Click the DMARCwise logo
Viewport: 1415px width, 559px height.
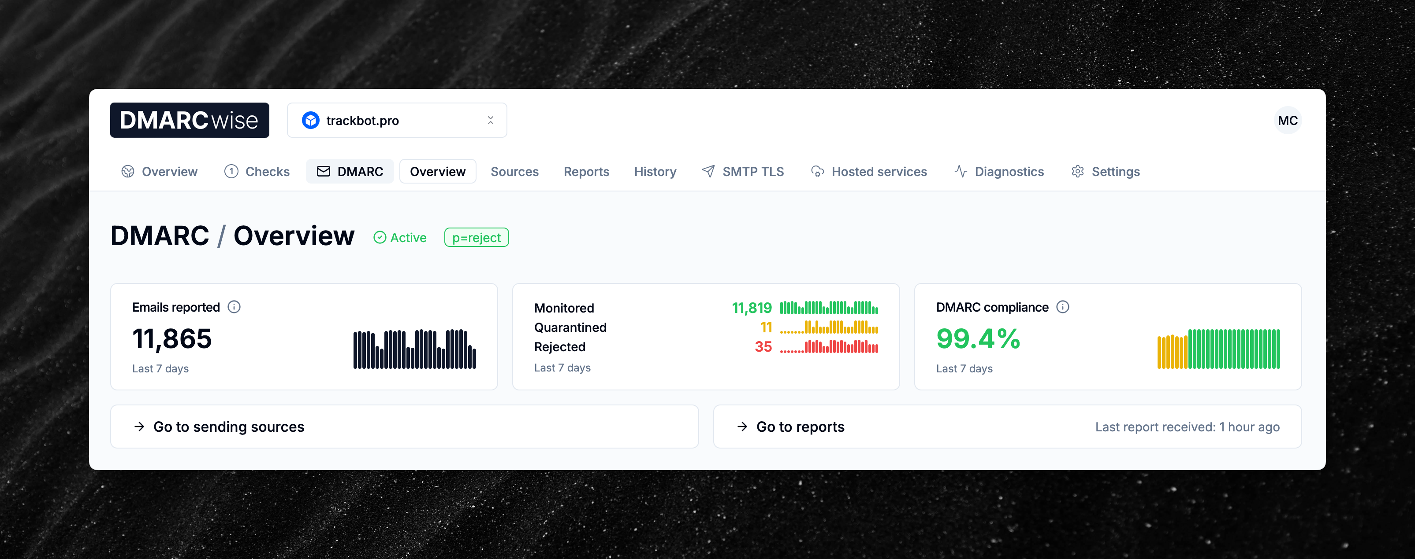[190, 120]
